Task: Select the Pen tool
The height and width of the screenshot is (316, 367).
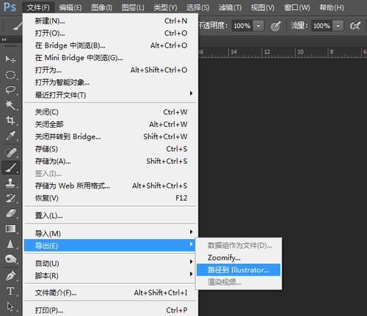Action: (x=10, y=276)
